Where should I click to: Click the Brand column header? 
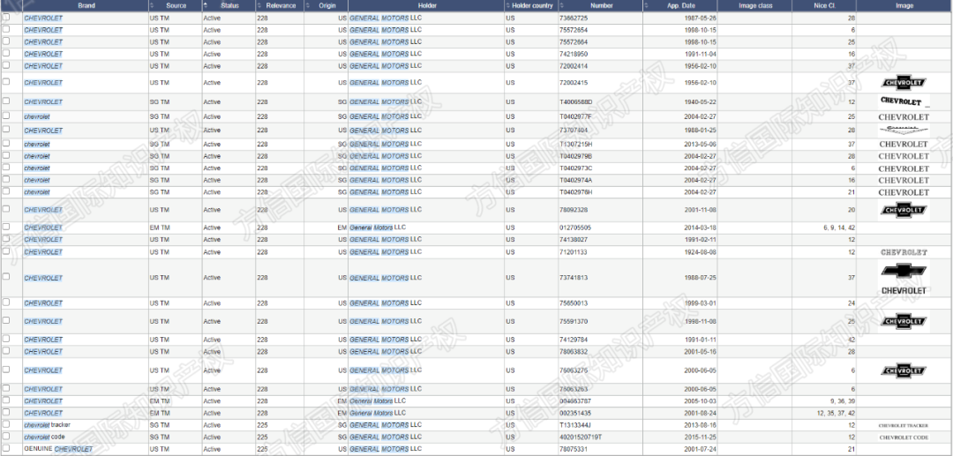pyautogui.click(x=86, y=5)
